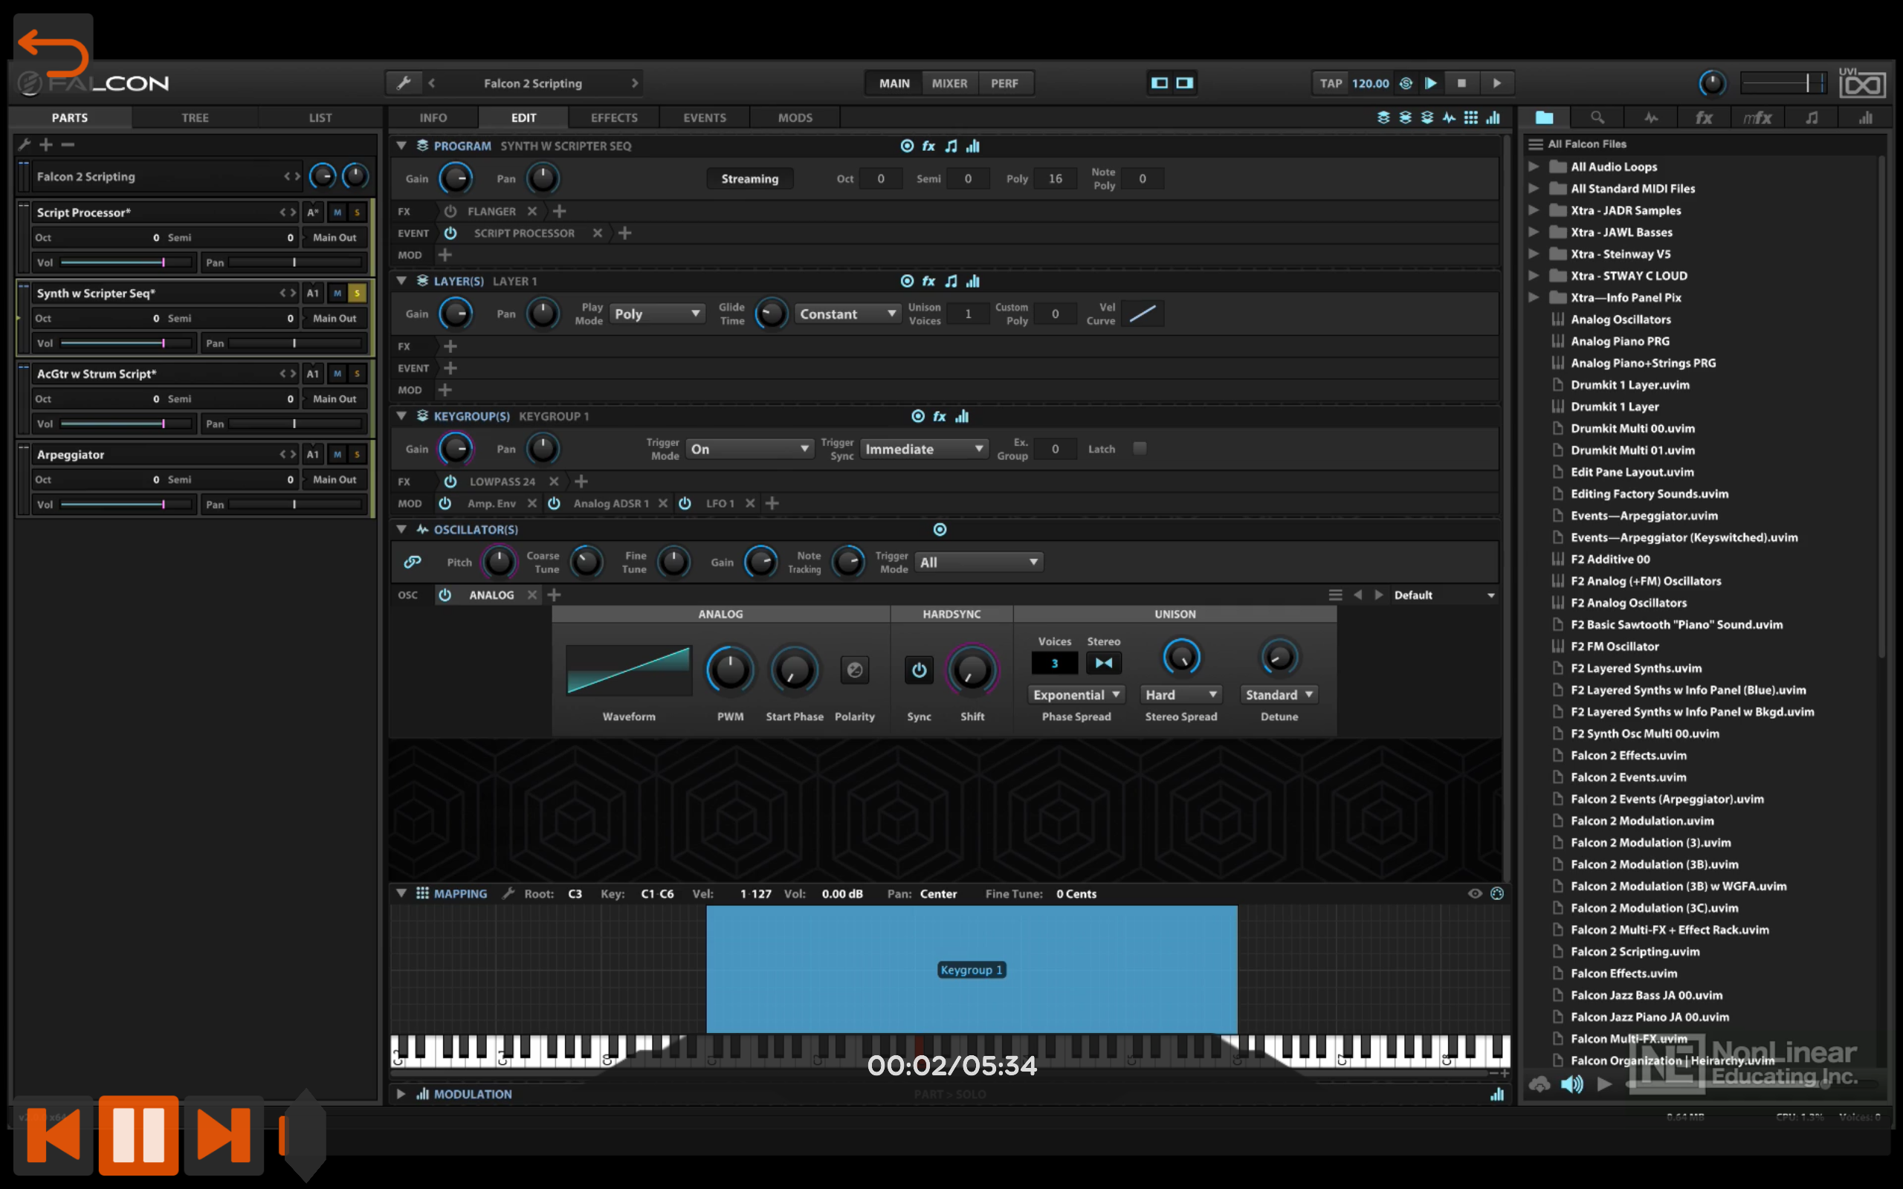Enable the Latch checkbox in Keygroup

point(1140,448)
